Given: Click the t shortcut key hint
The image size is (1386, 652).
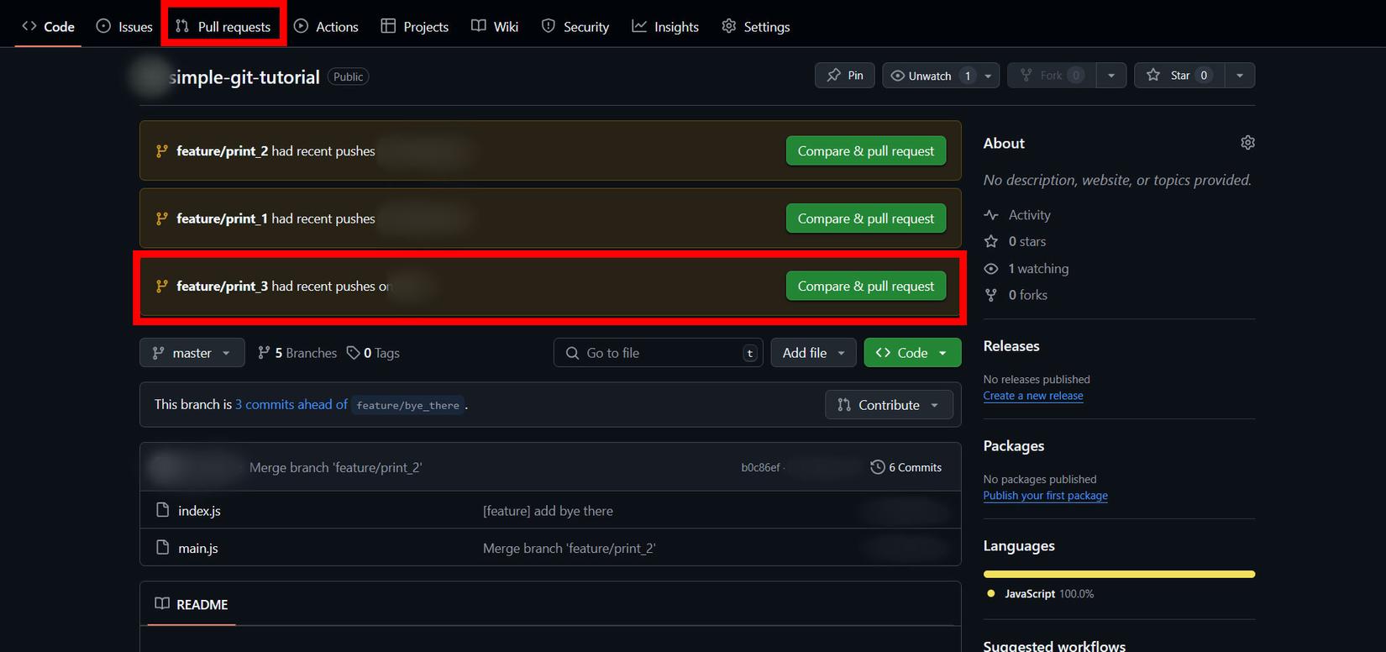Looking at the screenshot, I should (x=750, y=353).
